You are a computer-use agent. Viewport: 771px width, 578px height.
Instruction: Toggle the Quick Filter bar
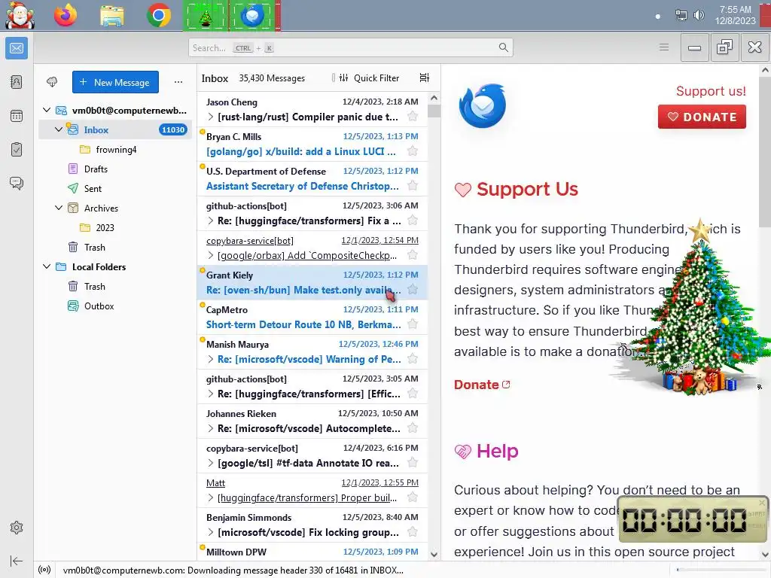[x=369, y=78]
